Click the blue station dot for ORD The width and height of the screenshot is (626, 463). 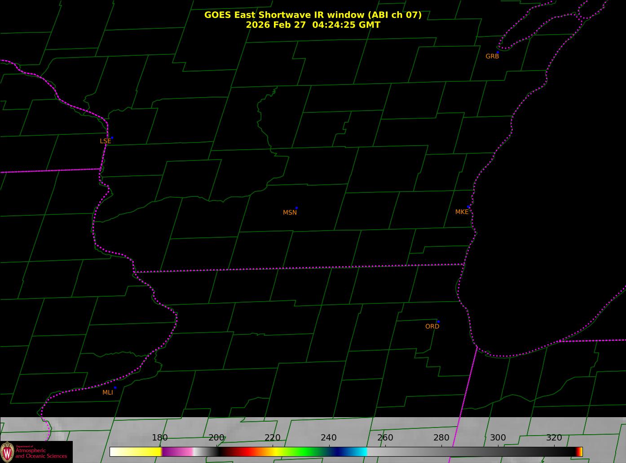438,322
